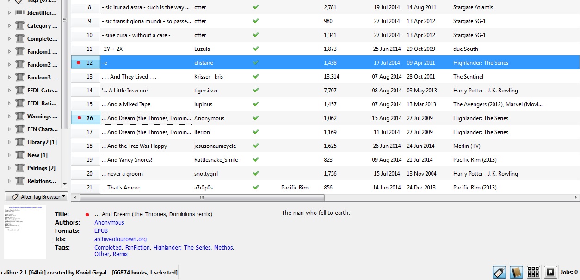This screenshot has height=280, width=580.
Task: Click author cell jesusonaunicycle
Action: click(x=215, y=146)
